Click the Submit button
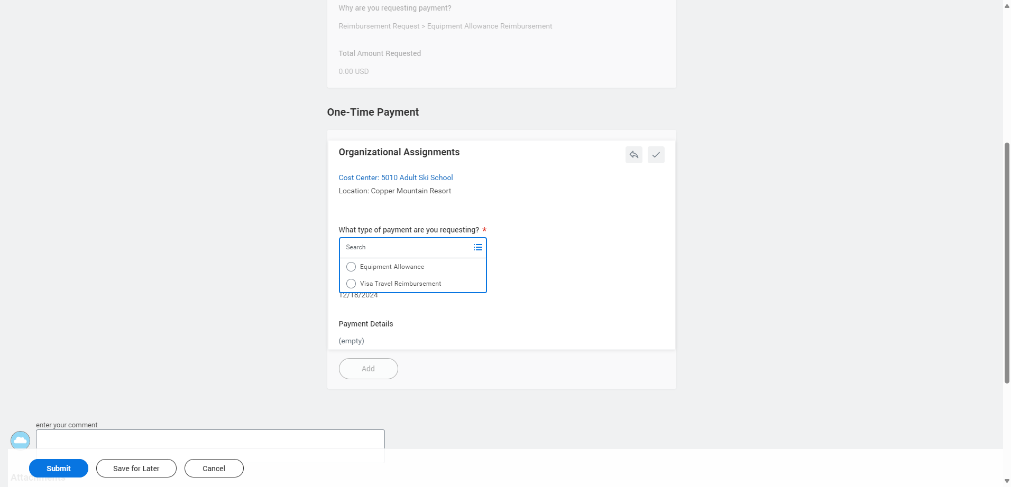Image resolution: width=1011 pixels, height=487 pixels. pos(59,469)
